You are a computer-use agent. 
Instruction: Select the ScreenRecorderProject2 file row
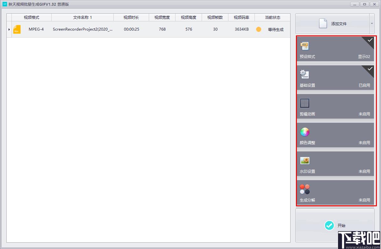pos(148,29)
